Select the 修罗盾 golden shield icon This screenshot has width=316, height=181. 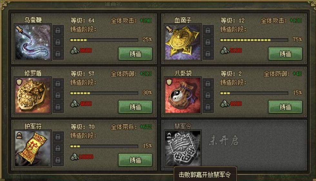click(33, 95)
